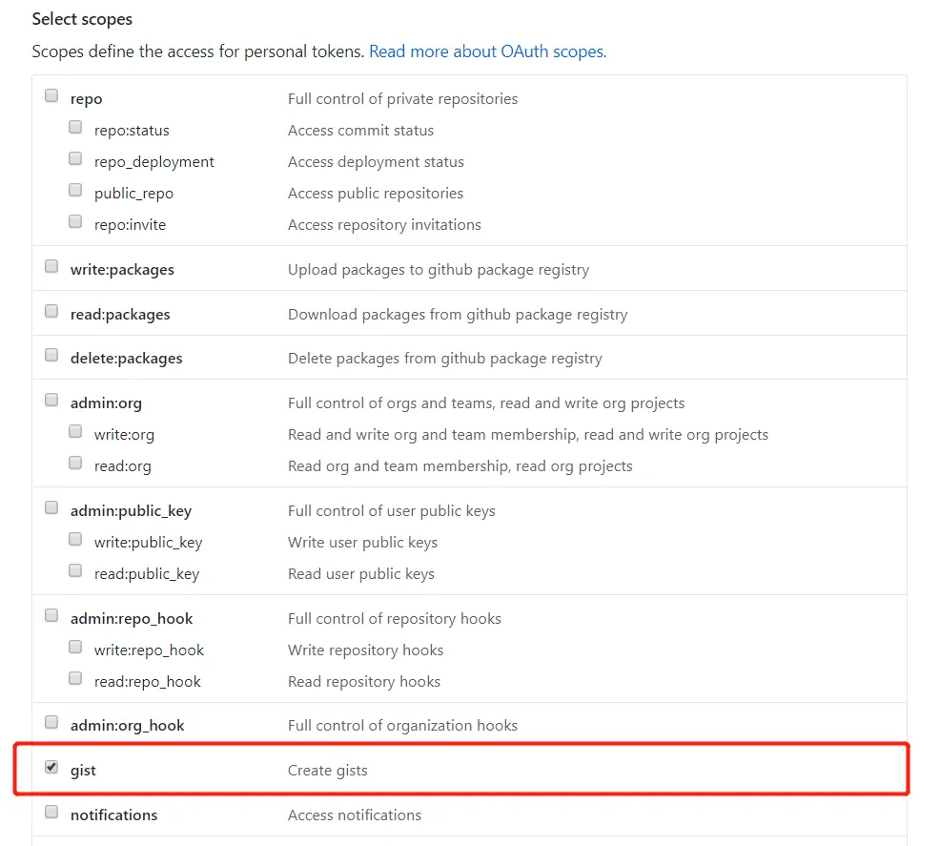Viewport: 941px width, 846px height.
Task: Click the 'repo' scope label
Action: pos(86,99)
